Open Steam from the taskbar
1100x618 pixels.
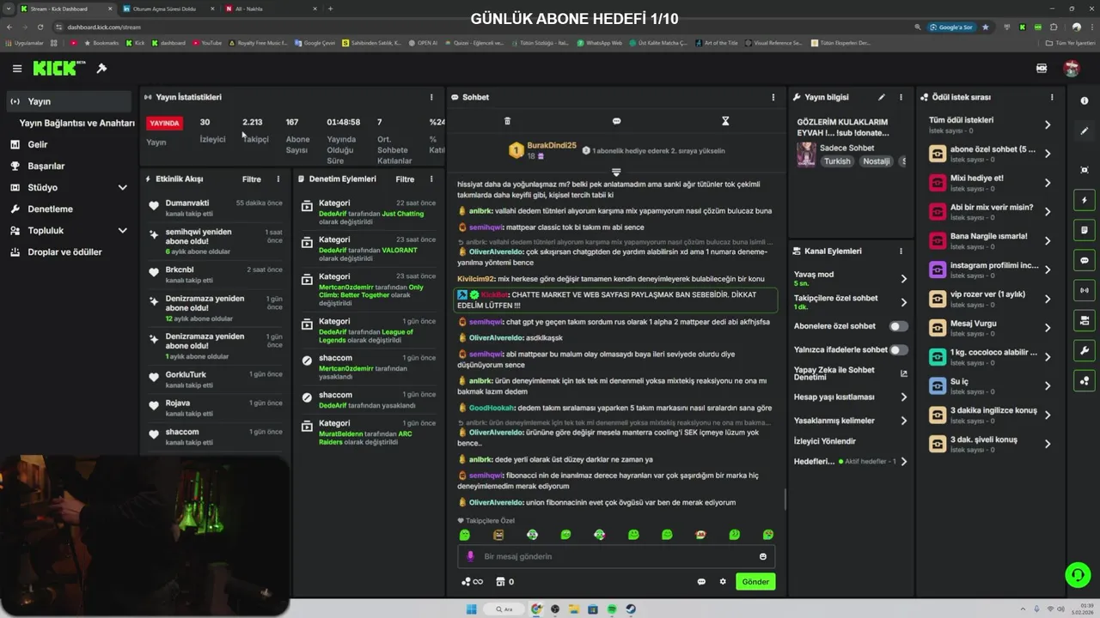point(631,609)
